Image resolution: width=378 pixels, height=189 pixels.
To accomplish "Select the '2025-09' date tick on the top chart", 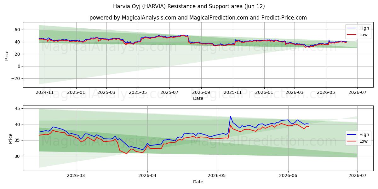I will pyautogui.click(x=201, y=93).
